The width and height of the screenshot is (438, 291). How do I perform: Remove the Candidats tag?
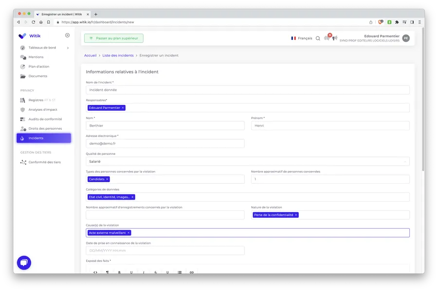pyautogui.click(x=107, y=179)
